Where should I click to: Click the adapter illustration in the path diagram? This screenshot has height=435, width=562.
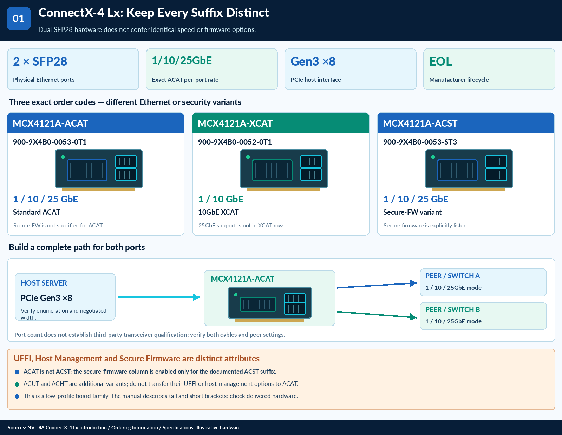(269, 304)
